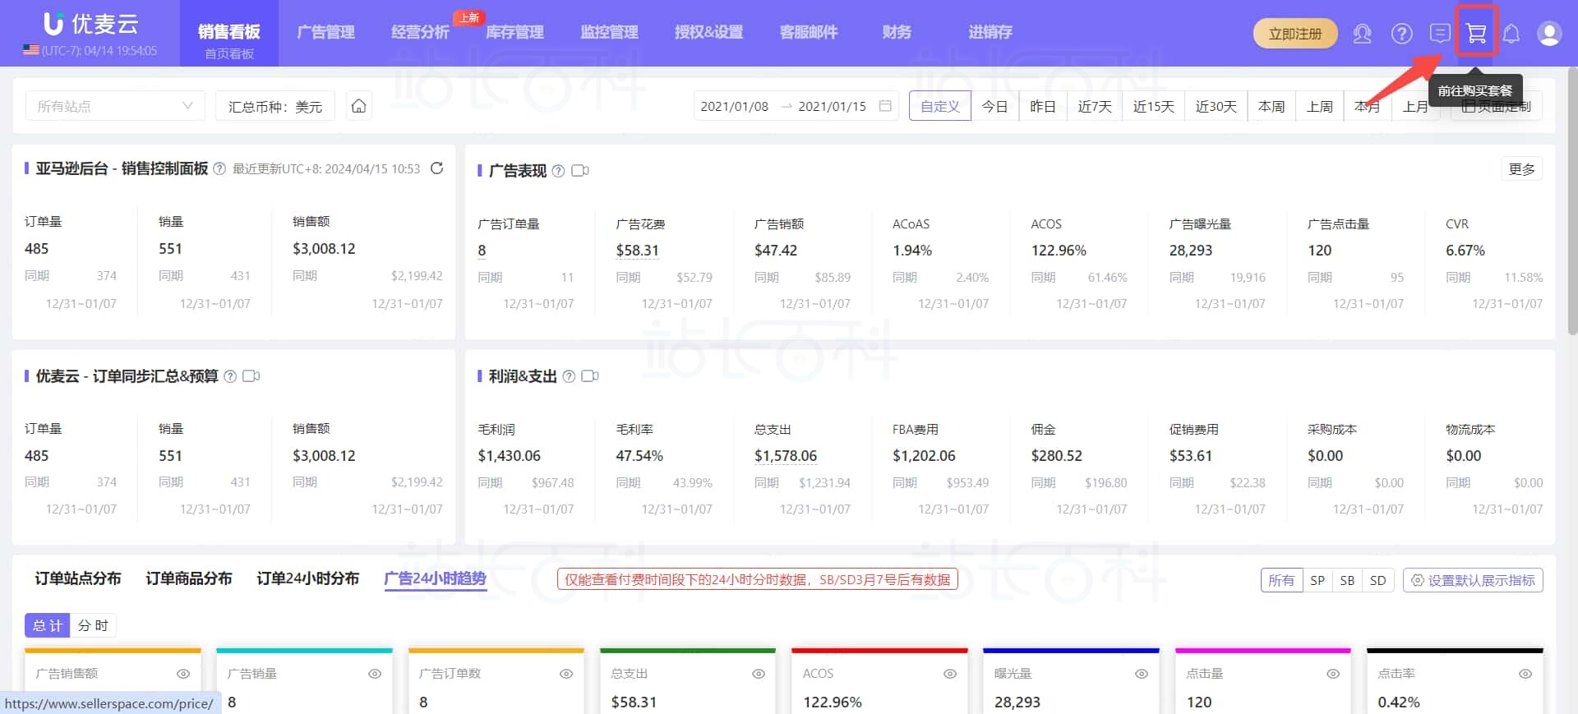Switch to the 订单商品分布 tab
Image resolution: width=1578 pixels, height=714 pixels.
(189, 579)
